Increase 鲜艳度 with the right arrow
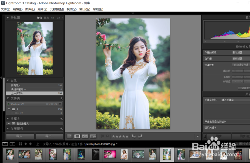250x163 pixels. 246,82
